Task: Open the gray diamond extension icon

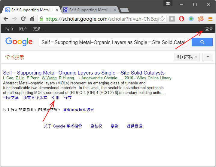Action: coord(172,19)
